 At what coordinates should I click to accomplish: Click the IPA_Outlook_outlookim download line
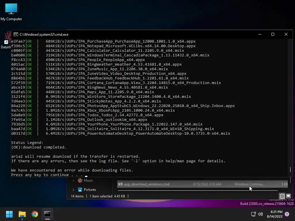[x=79, y=120]
